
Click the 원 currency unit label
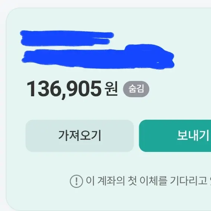111,89
